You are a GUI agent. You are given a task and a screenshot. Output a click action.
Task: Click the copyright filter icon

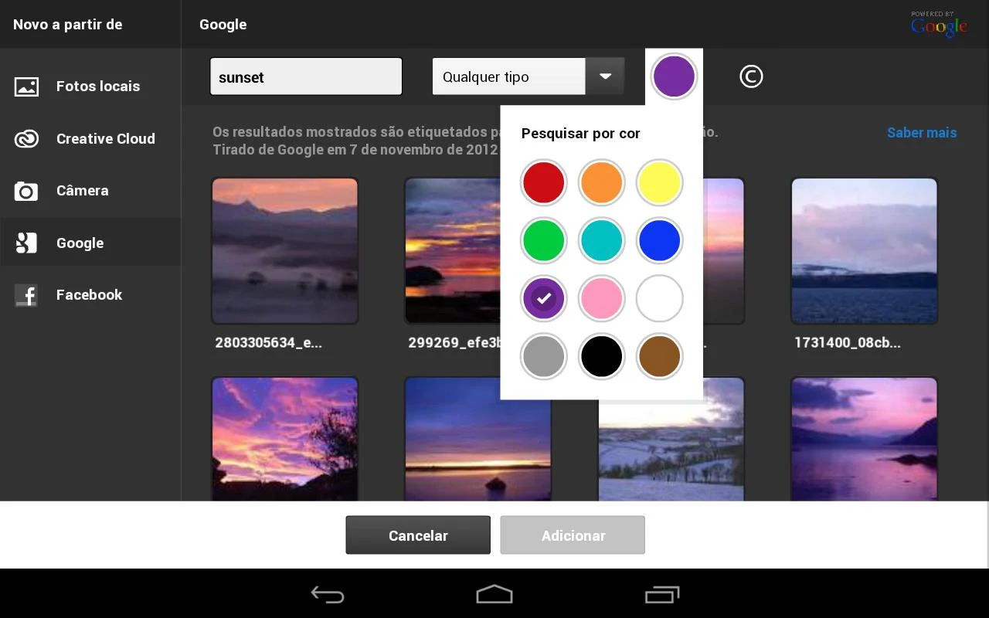tap(750, 76)
